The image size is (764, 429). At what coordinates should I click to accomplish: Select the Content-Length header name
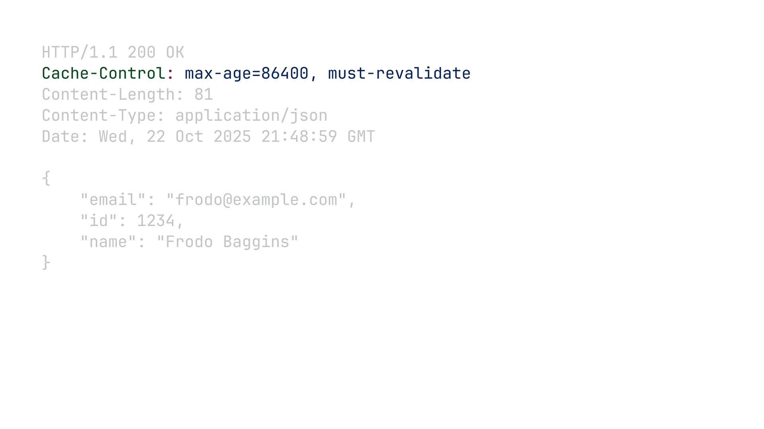(108, 95)
